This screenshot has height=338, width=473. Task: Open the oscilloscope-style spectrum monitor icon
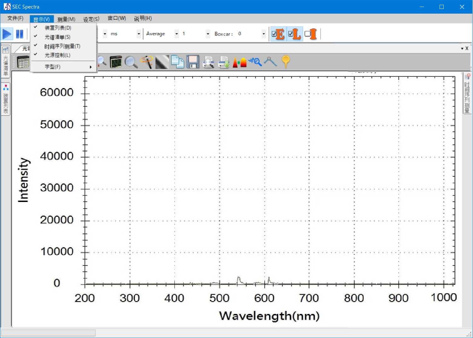[x=116, y=62]
